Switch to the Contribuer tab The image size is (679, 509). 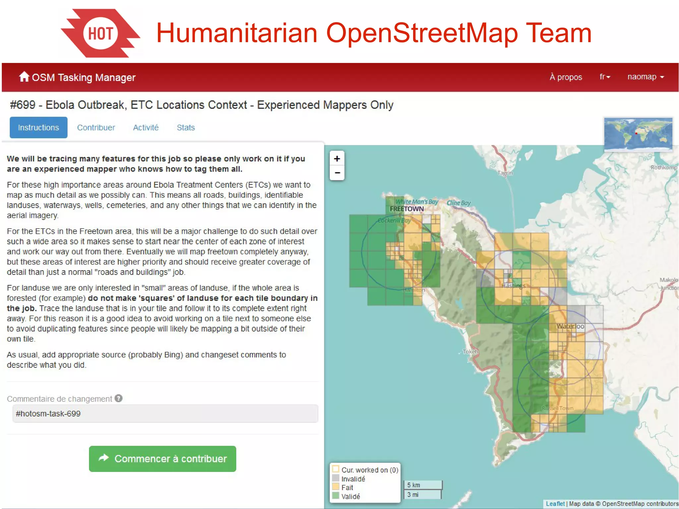[96, 127]
